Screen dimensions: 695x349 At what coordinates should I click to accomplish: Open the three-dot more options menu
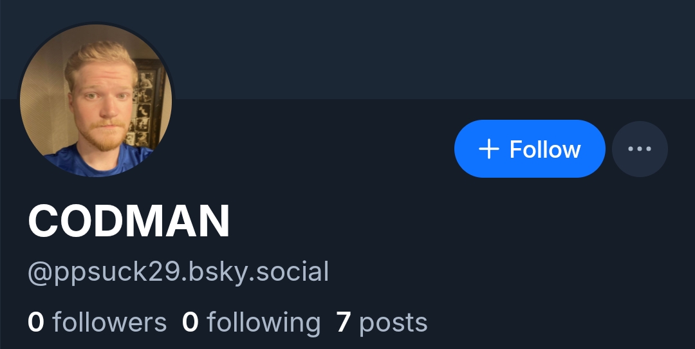pyautogui.click(x=640, y=149)
